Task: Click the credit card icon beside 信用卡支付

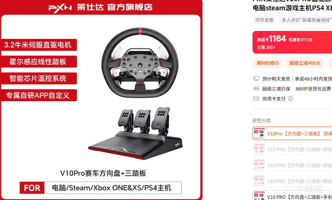Action: [256, 98]
